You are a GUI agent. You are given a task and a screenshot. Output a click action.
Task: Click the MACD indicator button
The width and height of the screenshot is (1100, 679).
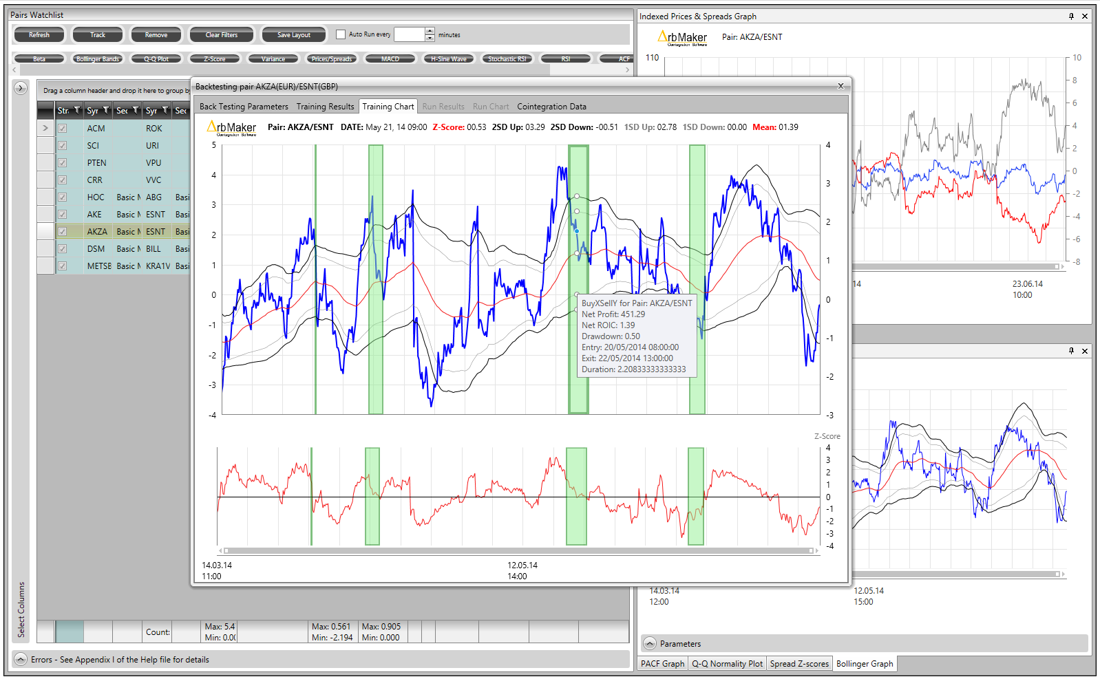tap(390, 59)
